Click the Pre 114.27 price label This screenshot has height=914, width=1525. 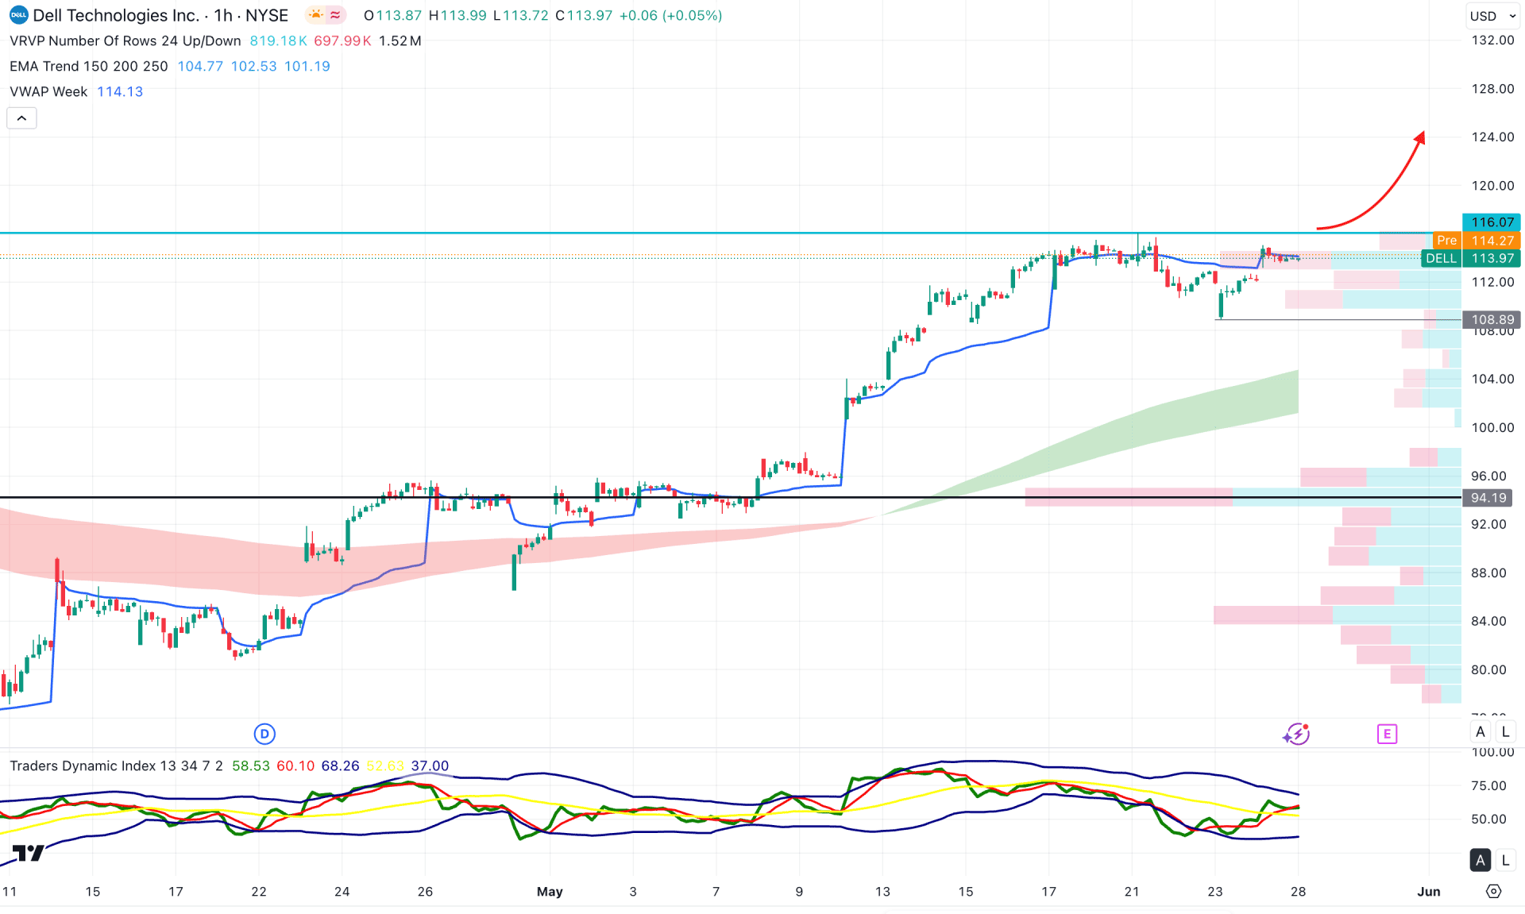coord(1477,240)
